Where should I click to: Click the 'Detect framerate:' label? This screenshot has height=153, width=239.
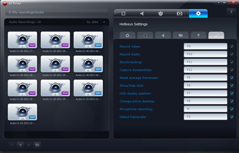coord(133,117)
